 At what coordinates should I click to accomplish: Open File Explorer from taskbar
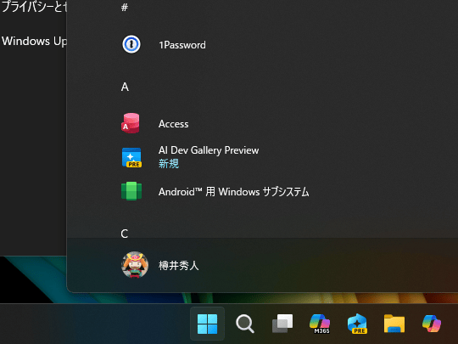[394, 324]
